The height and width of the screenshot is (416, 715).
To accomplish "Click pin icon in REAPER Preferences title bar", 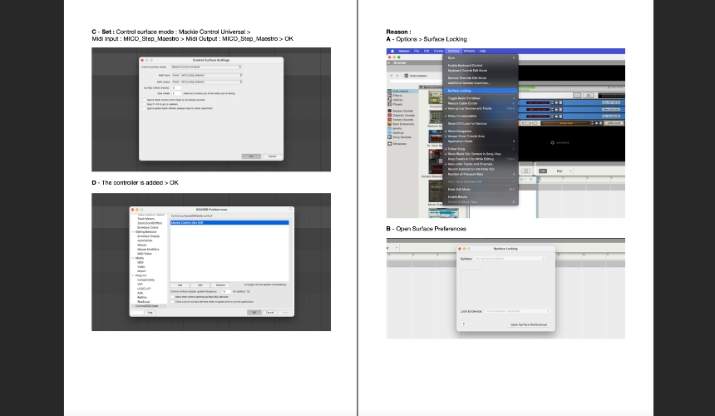I will [x=290, y=210].
